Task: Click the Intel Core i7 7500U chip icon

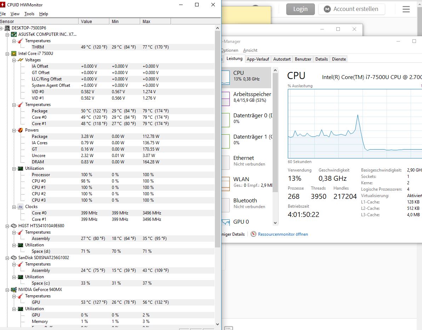Action: click(14, 53)
